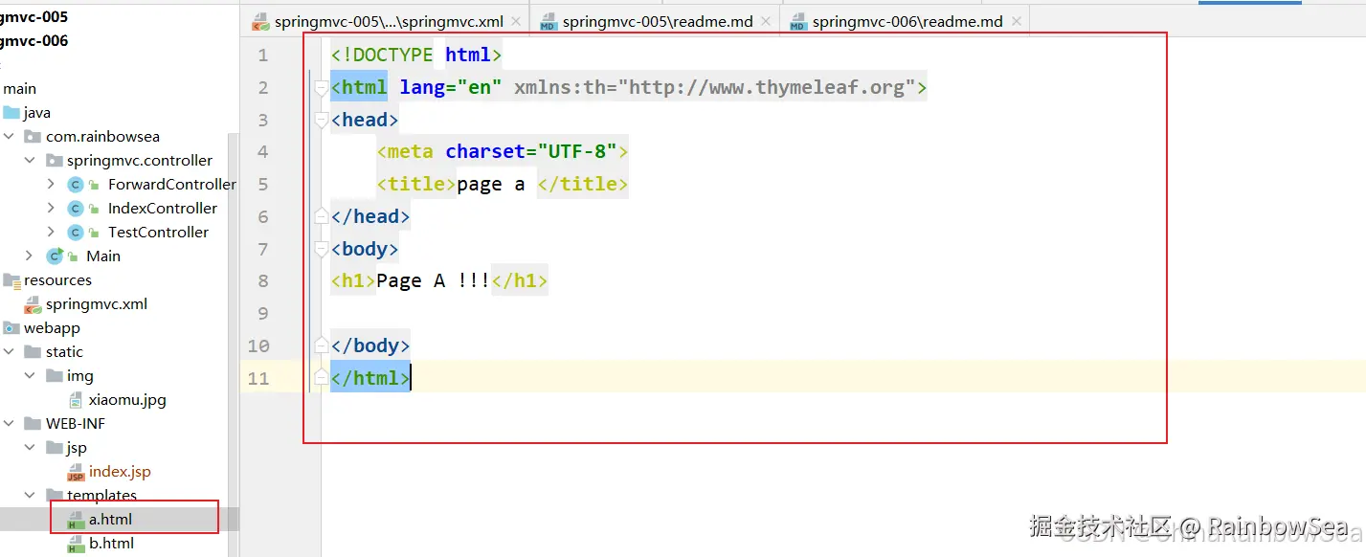
Task: Click the thymeleaf.org namespace URL
Action: [x=767, y=88]
